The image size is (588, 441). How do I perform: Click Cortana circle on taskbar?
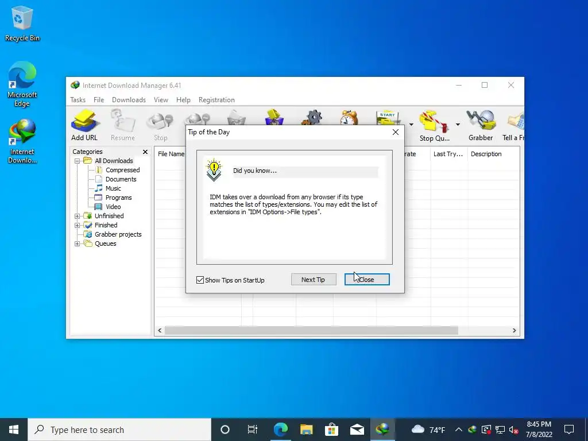click(x=225, y=430)
